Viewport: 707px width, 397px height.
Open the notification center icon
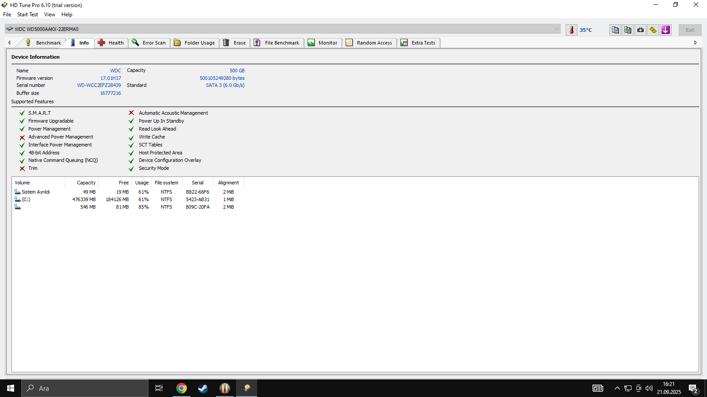(x=693, y=389)
